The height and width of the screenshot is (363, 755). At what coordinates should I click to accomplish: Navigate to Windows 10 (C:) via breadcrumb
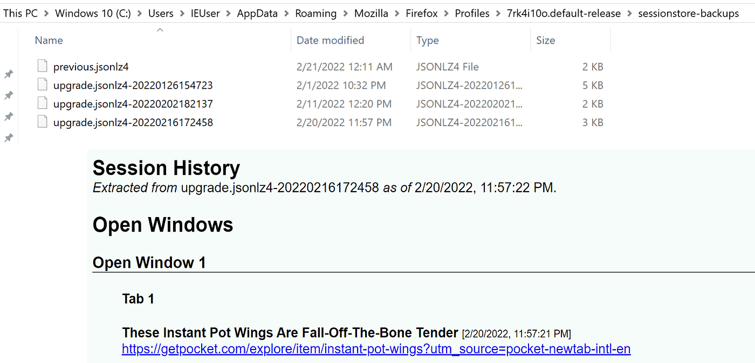tap(92, 13)
